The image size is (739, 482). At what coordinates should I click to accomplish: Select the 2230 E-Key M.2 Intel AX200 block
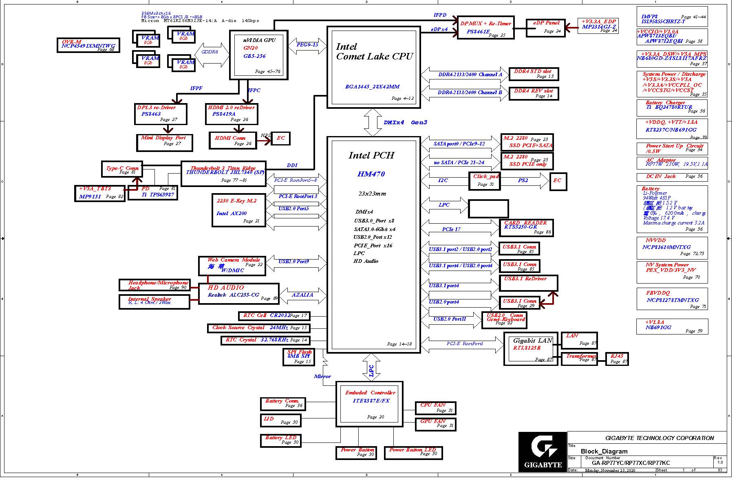pyautogui.click(x=239, y=210)
